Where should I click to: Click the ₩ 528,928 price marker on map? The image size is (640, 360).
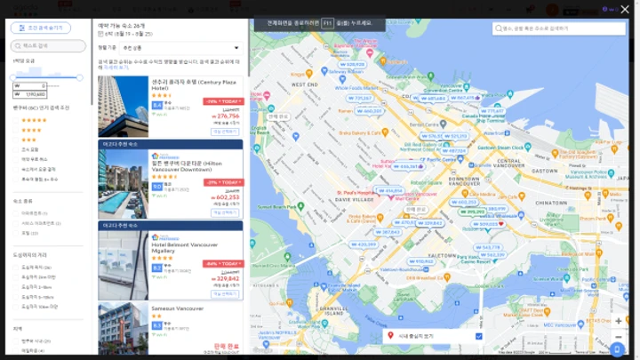pos(352,65)
